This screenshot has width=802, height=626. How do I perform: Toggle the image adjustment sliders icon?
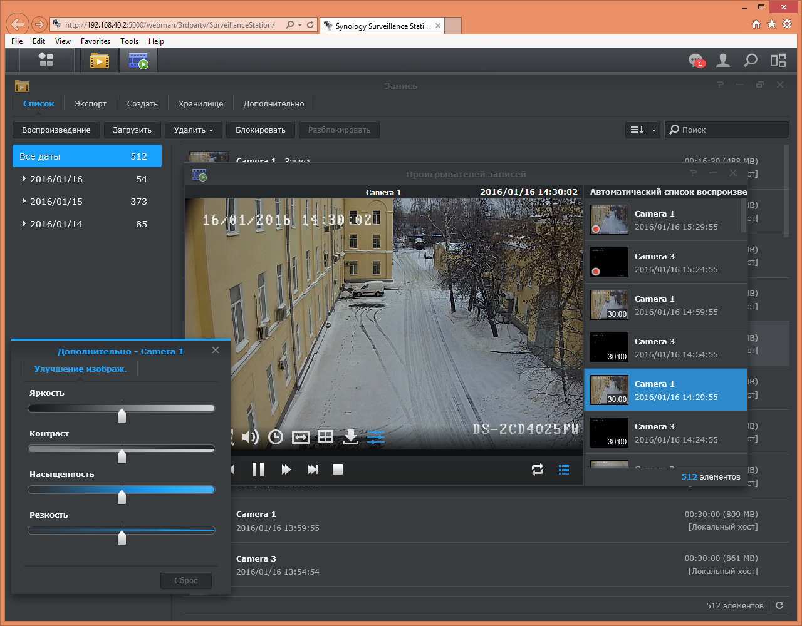[376, 437]
